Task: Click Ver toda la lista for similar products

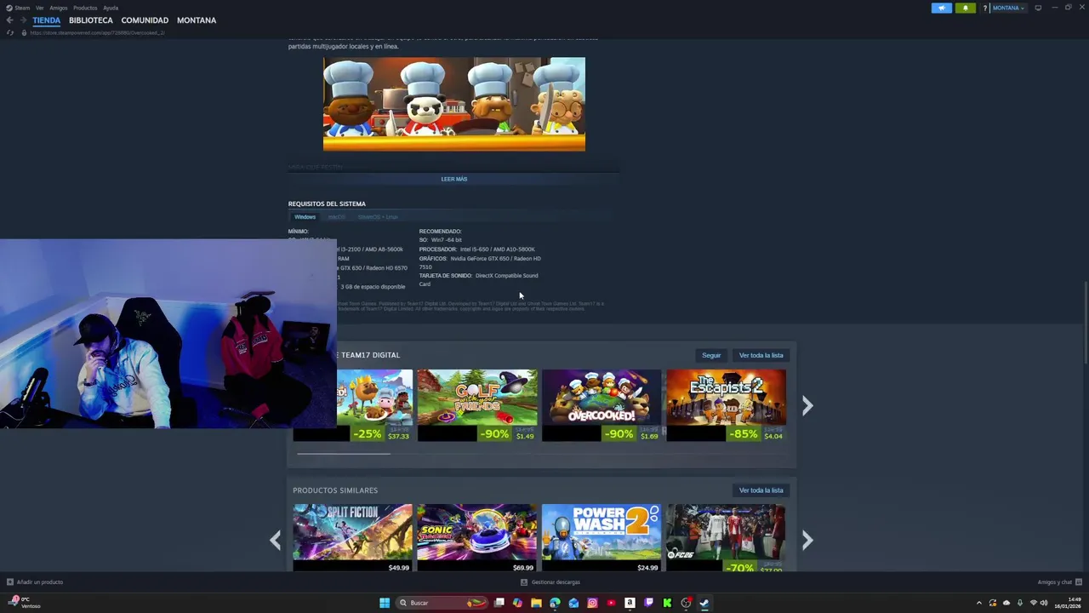Action: click(x=761, y=490)
